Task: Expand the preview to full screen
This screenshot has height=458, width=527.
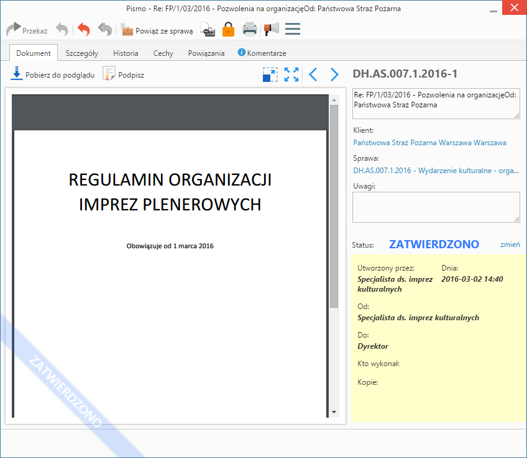Action: tap(291, 74)
